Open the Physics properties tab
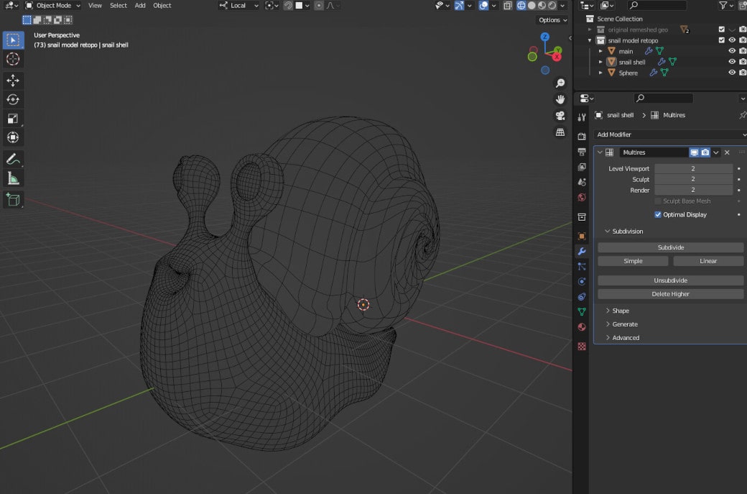Screen dimensions: 747x494 coord(582,281)
